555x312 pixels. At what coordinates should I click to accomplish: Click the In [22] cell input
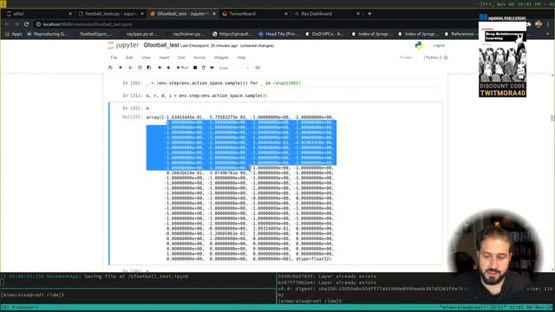(x=292, y=107)
